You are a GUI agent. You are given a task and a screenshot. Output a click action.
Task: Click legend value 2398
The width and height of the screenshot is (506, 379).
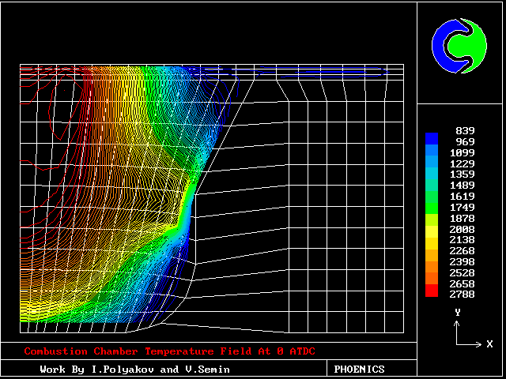(462, 261)
